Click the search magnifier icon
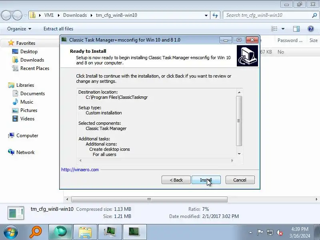The width and height of the screenshot is (320, 240). pos(314,15)
